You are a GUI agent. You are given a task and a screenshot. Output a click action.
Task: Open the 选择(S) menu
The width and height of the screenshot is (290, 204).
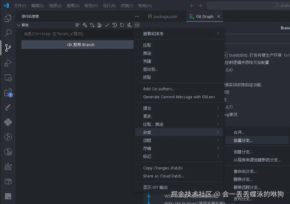point(55,6)
